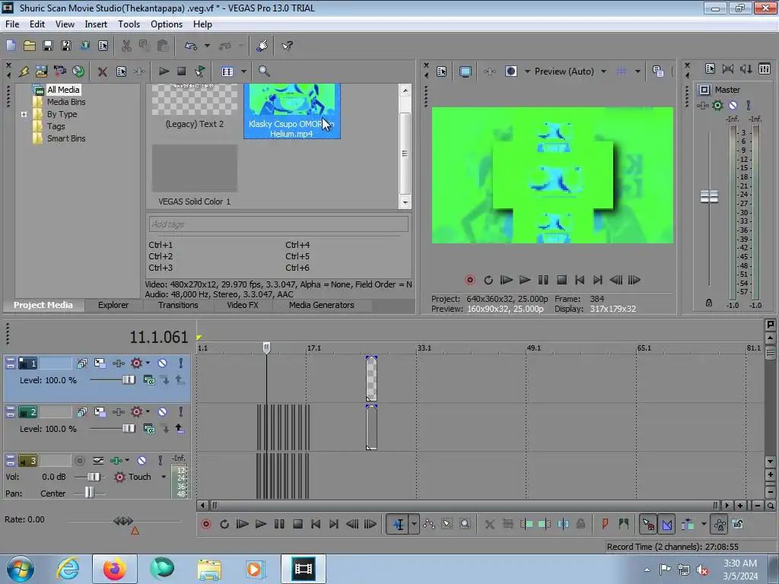Go to start in timeline transport

coord(316,524)
